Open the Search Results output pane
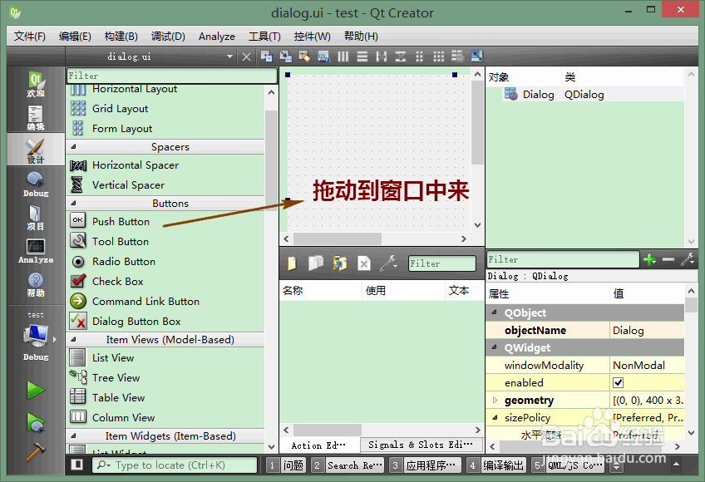This screenshot has height=482, width=705. click(348, 465)
